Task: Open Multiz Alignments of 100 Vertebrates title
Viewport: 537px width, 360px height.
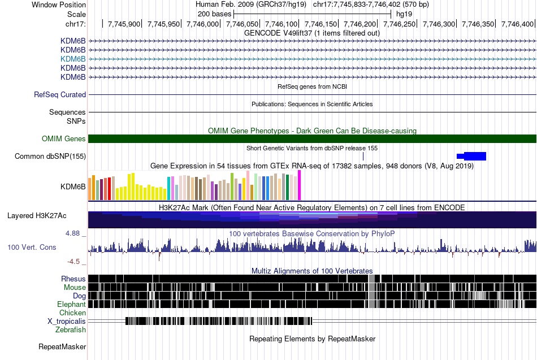Action: point(312,271)
